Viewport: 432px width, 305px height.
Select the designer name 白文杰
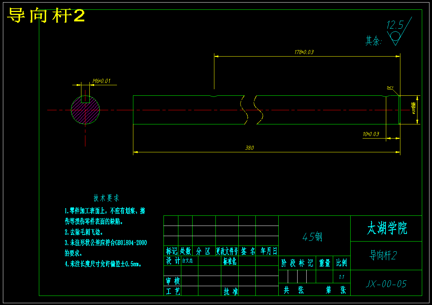click(x=187, y=261)
